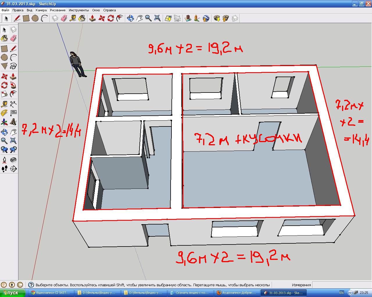Open the Справка menu
Screen dimensions: 372x297
coord(109,10)
